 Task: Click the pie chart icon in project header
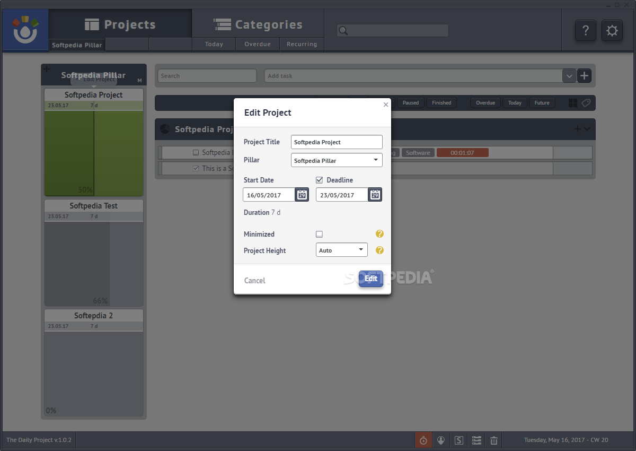point(165,129)
